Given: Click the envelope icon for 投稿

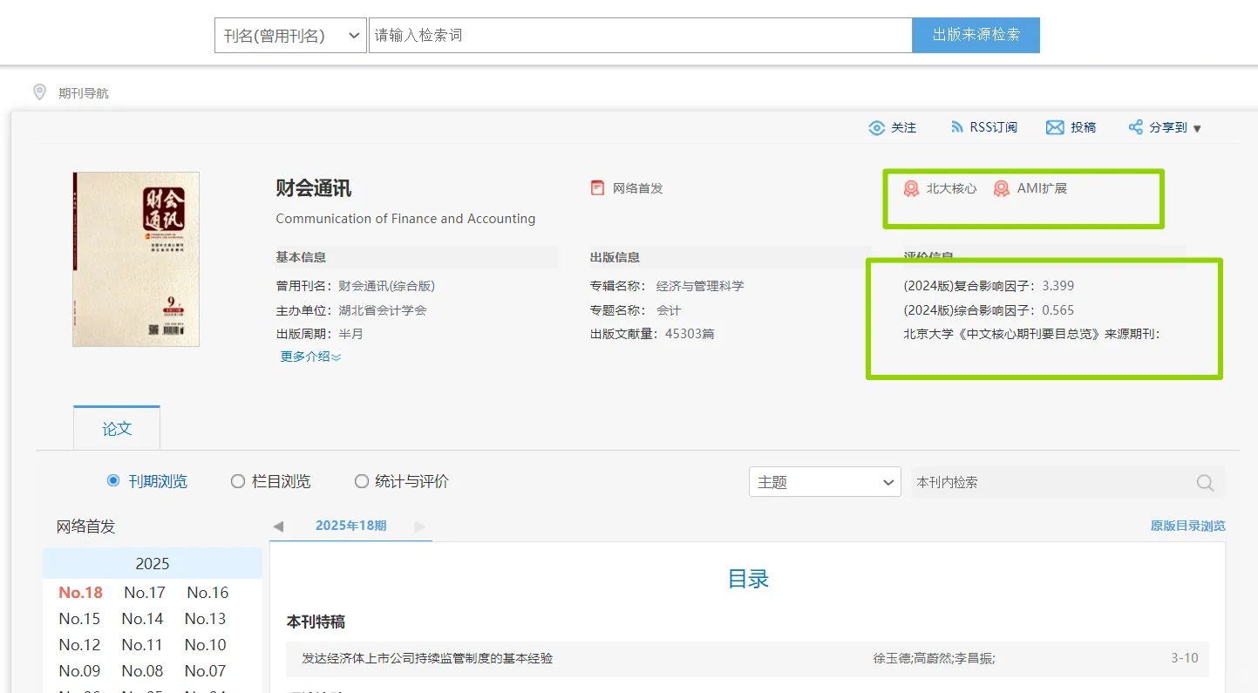Looking at the screenshot, I should coord(1055,127).
